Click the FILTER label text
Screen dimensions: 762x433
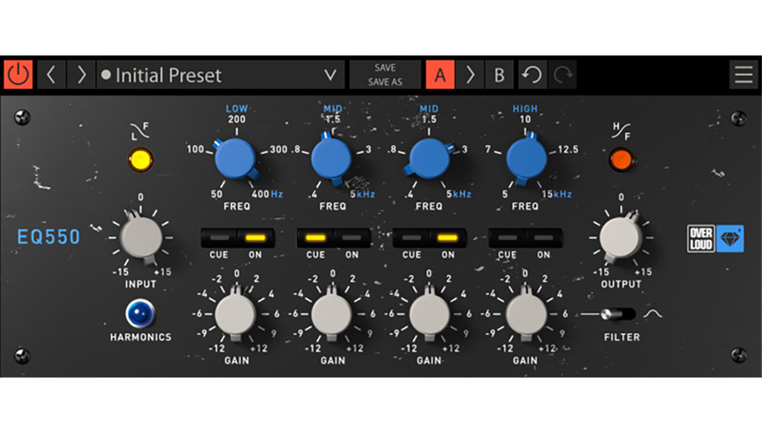click(x=622, y=337)
